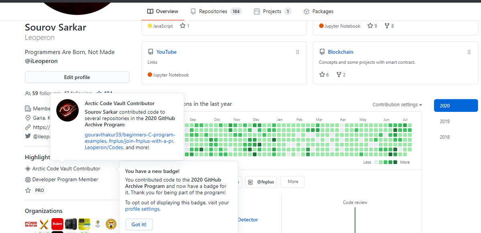The image size is (481, 233).
Task: Open the Overview tab
Action: pos(163,11)
